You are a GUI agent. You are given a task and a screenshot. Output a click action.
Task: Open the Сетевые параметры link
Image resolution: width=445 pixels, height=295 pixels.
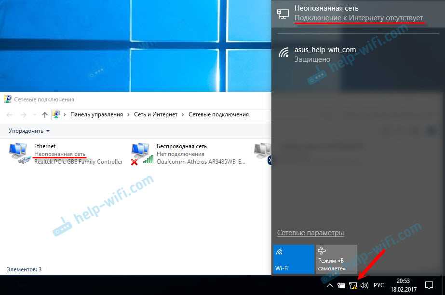pyautogui.click(x=310, y=233)
